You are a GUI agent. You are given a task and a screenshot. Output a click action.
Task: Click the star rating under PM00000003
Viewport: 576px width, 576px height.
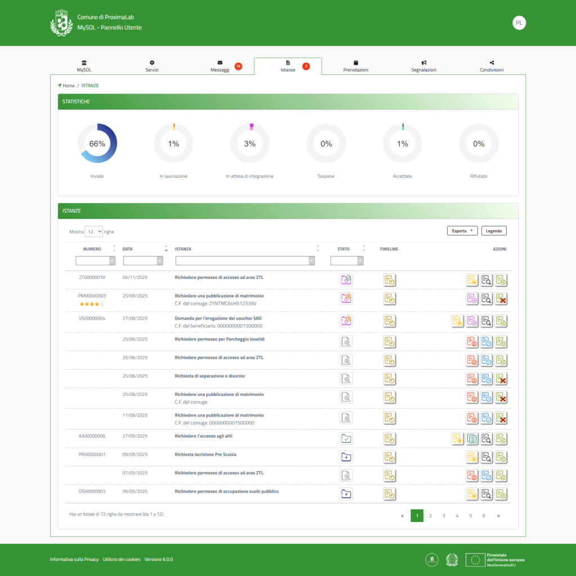coord(92,304)
